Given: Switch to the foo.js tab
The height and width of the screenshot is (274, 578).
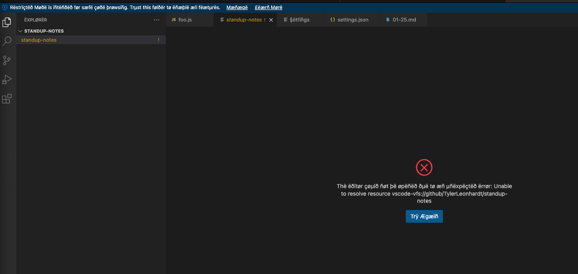Looking at the screenshot, I should pos(185,19).
